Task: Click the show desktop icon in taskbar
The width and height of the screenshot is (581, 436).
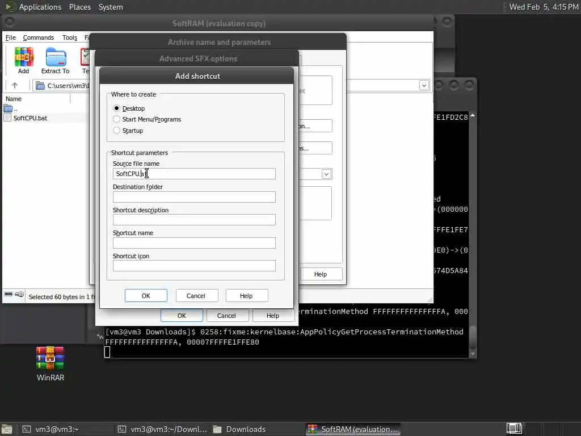Action: pyautogui.click(x=7, y=429)
